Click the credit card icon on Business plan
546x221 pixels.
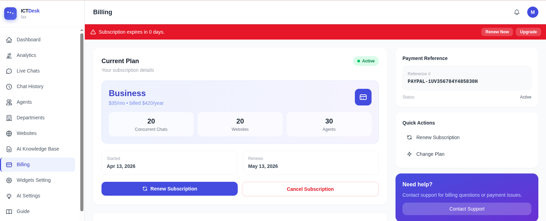(363, 97)
